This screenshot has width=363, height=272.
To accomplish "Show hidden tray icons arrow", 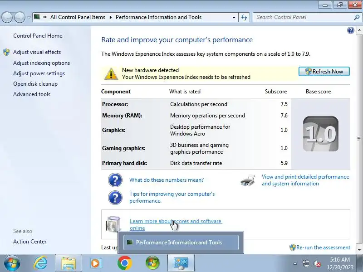I will tap(295, 263).
